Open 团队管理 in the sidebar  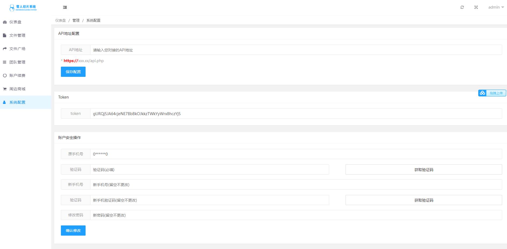(17, 62)
